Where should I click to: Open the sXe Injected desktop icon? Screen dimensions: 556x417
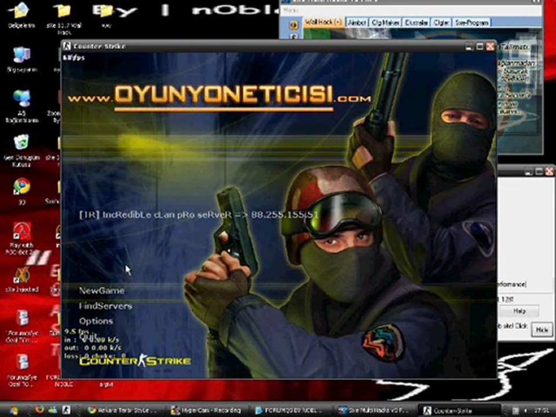click(x=21, y=280)
